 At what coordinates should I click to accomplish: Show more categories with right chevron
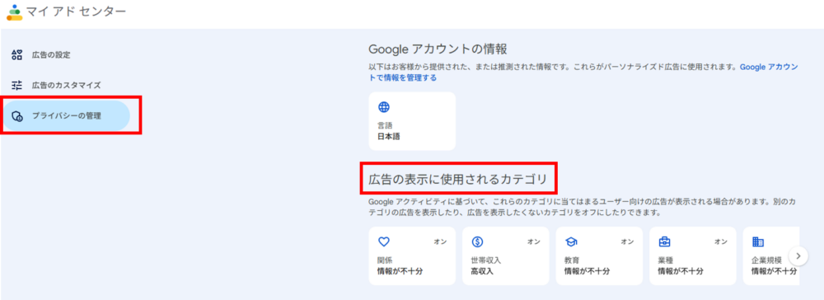798,255
